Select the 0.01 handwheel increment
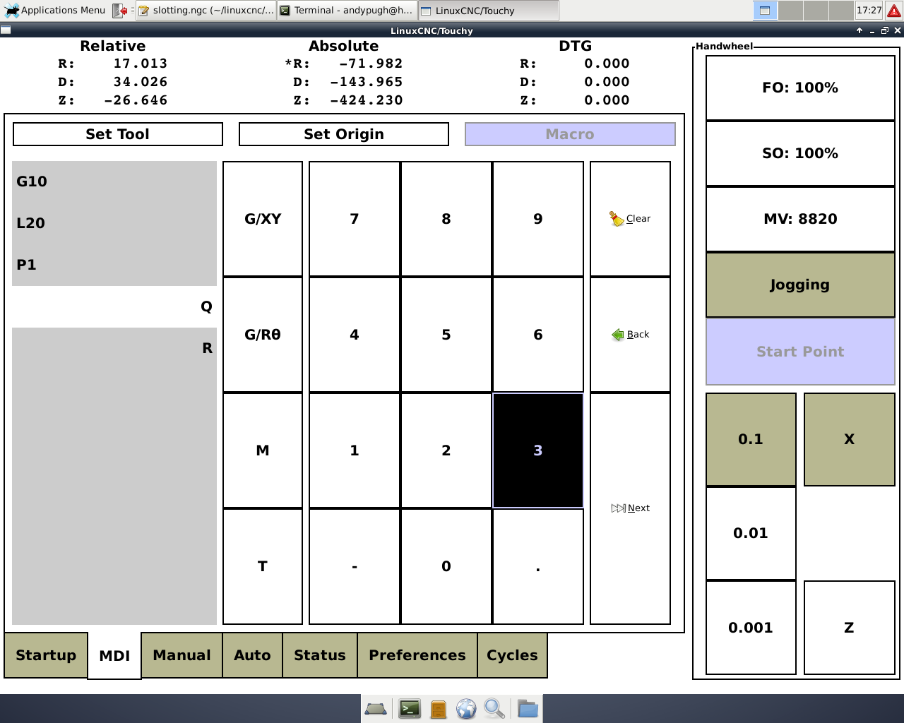 (751, 534)
